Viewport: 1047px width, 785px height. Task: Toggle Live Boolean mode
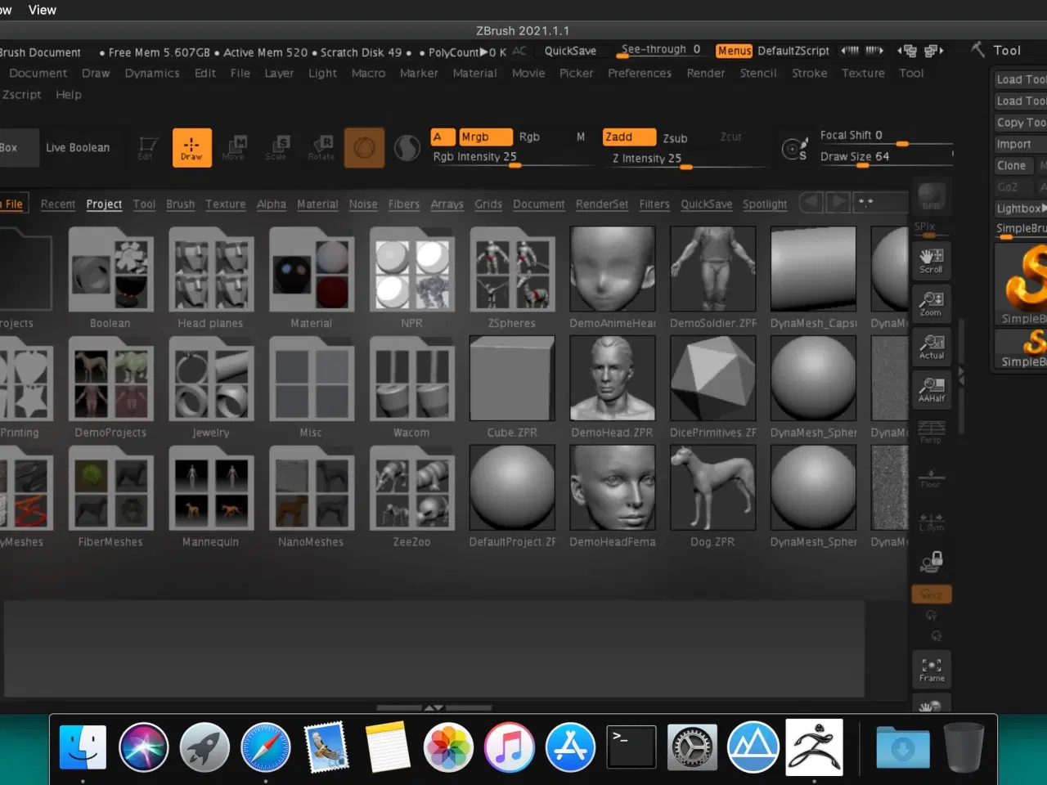coord(78,148)
